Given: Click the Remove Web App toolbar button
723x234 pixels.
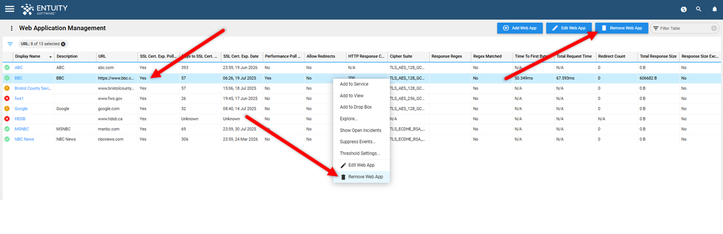Looking at the screenshot, I should pyautogui.click(x=621, y=28).
